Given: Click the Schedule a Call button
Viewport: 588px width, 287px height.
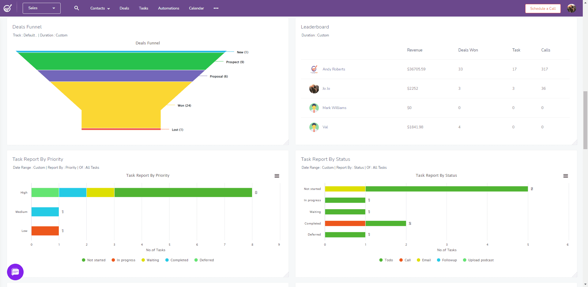Looking at the screenshot, I should [543, 9].
